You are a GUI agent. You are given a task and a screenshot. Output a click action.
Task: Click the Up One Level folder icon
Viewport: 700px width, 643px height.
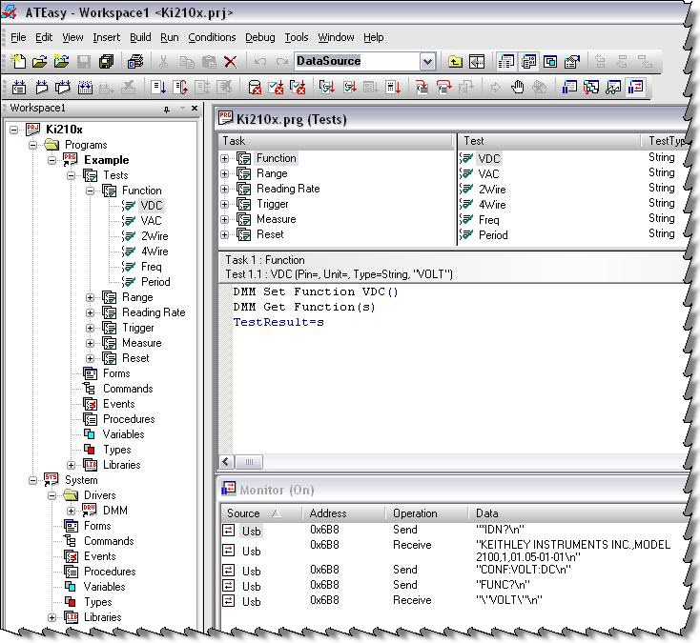click(455, 62)
